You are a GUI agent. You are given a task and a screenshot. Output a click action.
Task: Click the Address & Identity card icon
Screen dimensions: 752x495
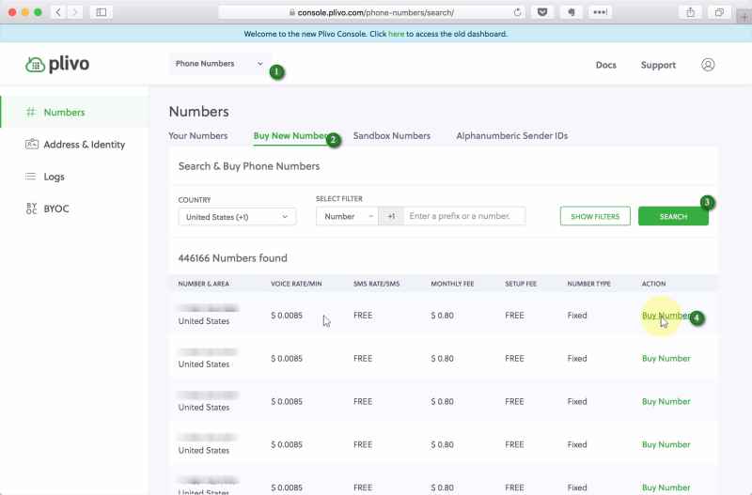tap(31, 145)
